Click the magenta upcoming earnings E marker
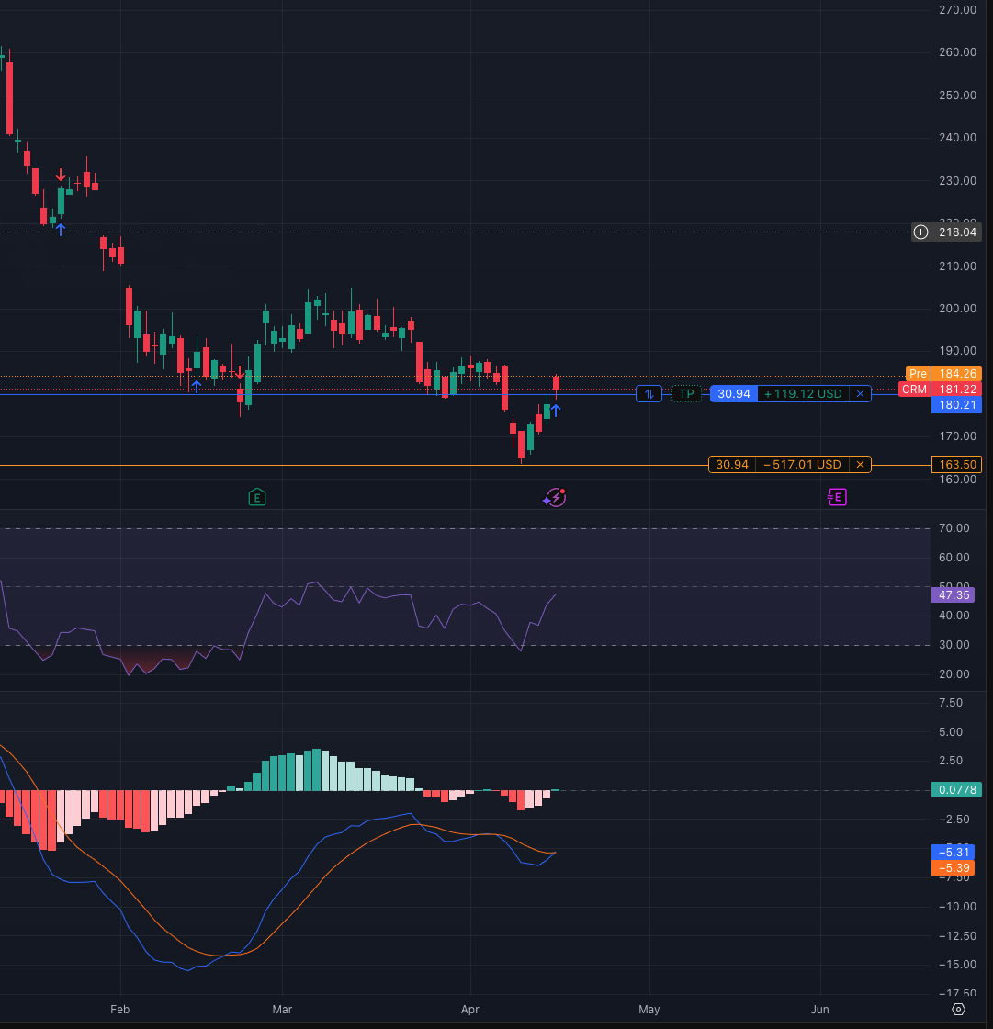993x1029 pixels. [837, 497]
